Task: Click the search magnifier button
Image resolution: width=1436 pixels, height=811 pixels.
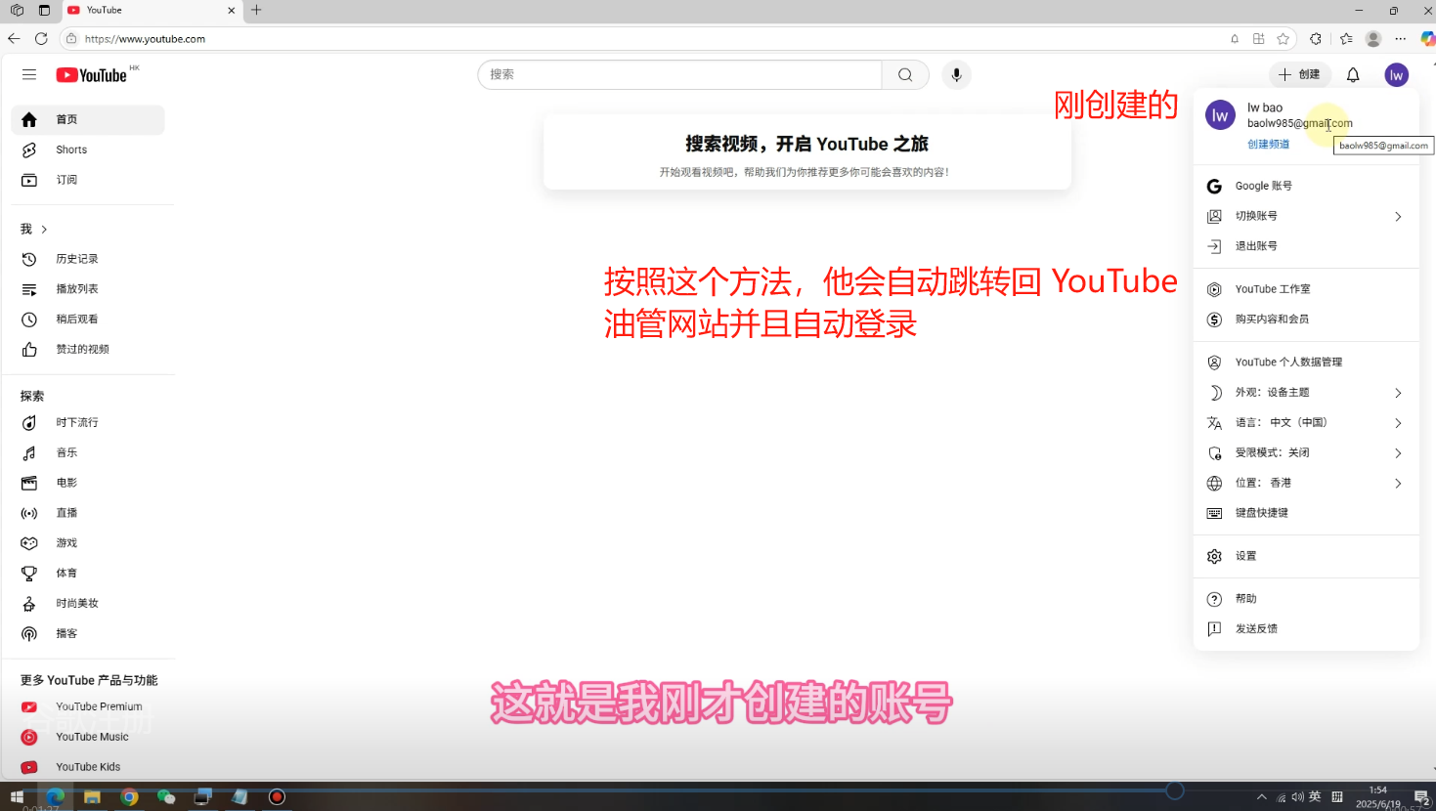Action: (x=905, y=75)
